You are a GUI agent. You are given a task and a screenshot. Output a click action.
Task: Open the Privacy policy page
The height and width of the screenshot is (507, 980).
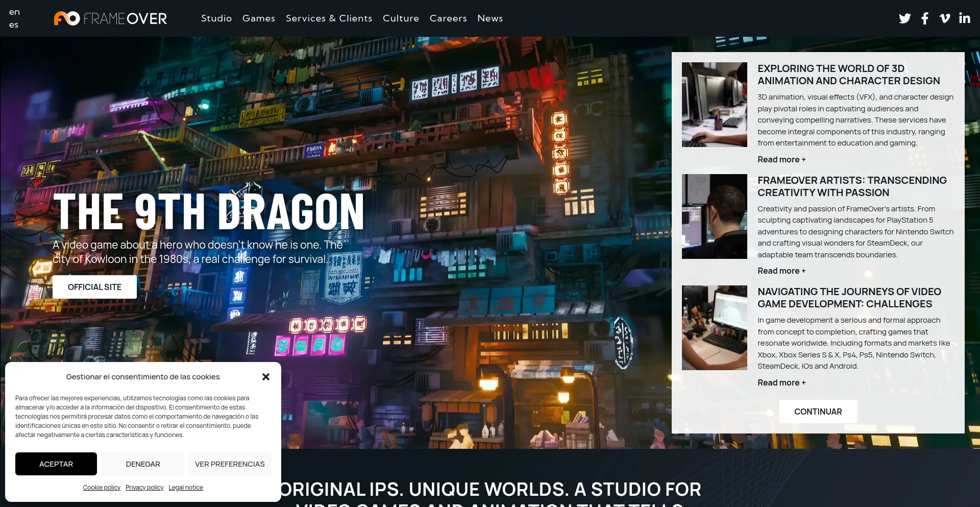144,487
